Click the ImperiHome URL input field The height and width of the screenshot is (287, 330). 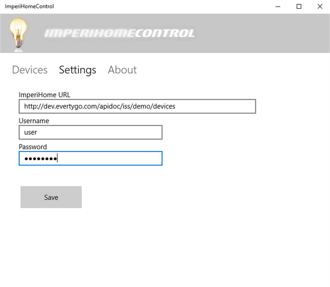pos(137,106)
